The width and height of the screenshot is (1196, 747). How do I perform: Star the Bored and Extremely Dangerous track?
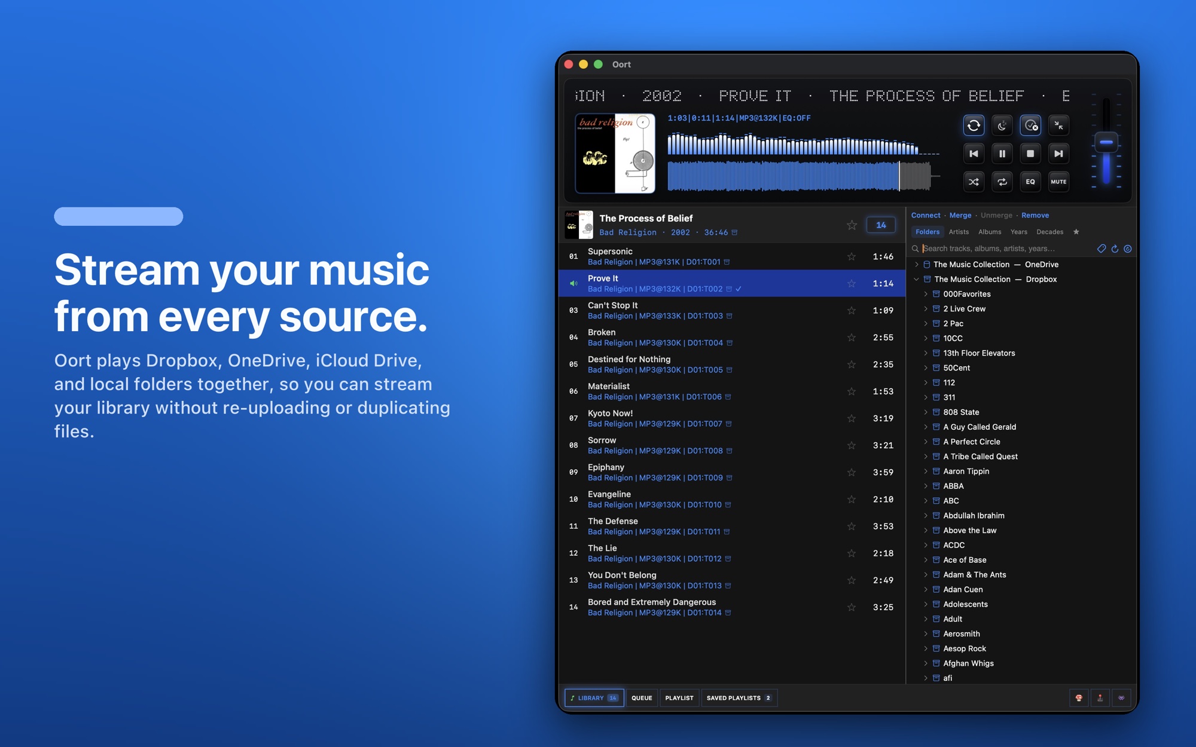pos(851,607)
